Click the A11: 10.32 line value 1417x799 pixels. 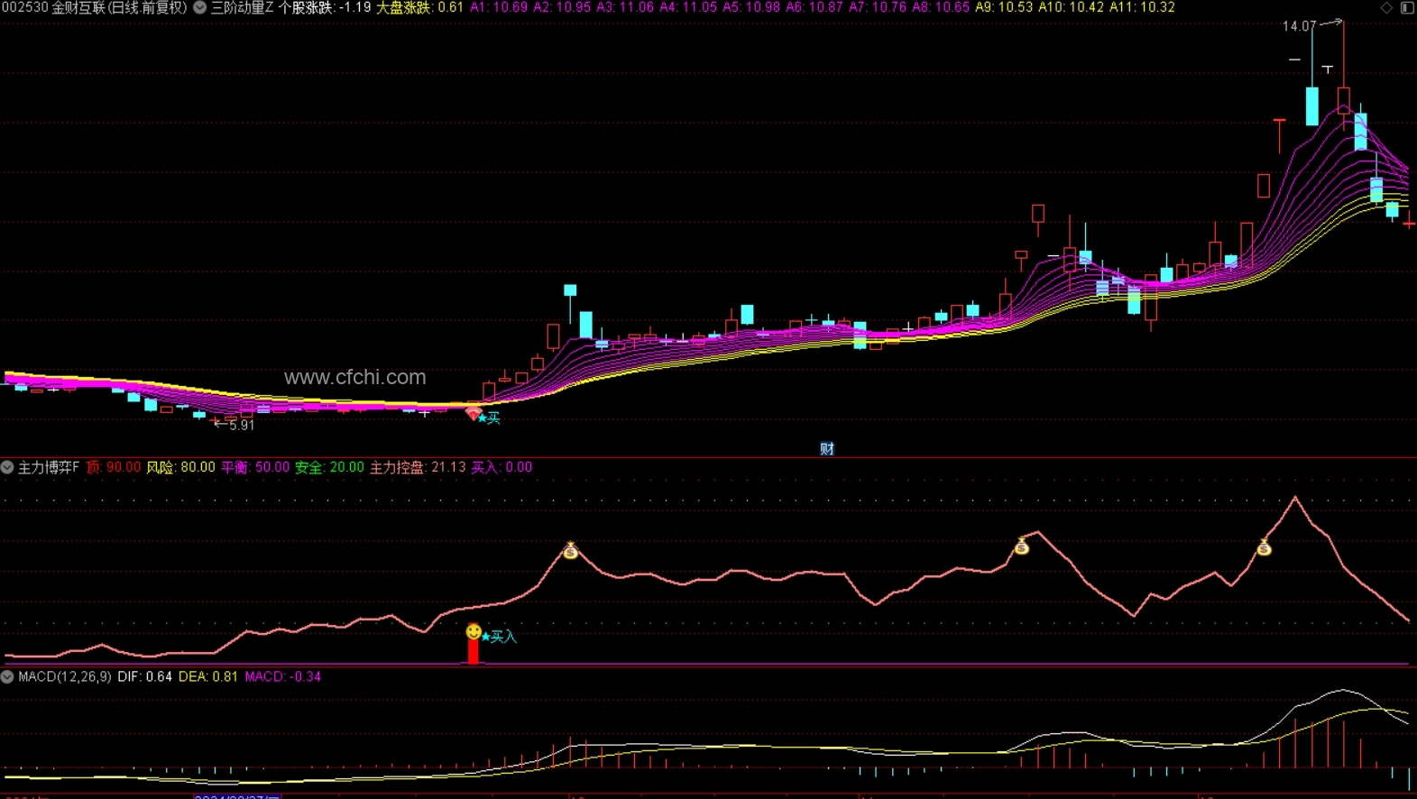click(1142, 7)
